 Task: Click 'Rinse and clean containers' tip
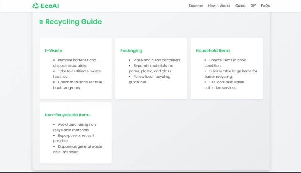point(155,60)
